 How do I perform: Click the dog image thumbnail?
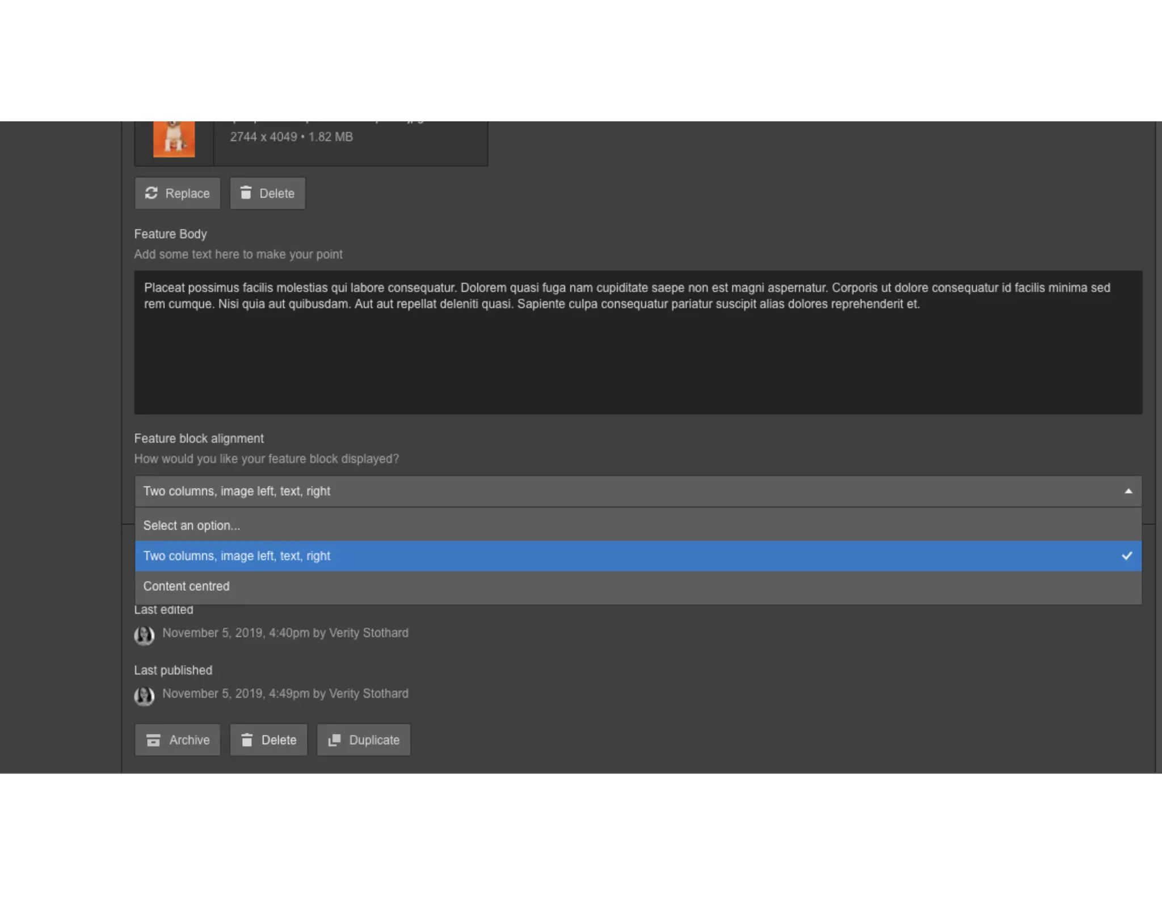(x=174, y=139)
